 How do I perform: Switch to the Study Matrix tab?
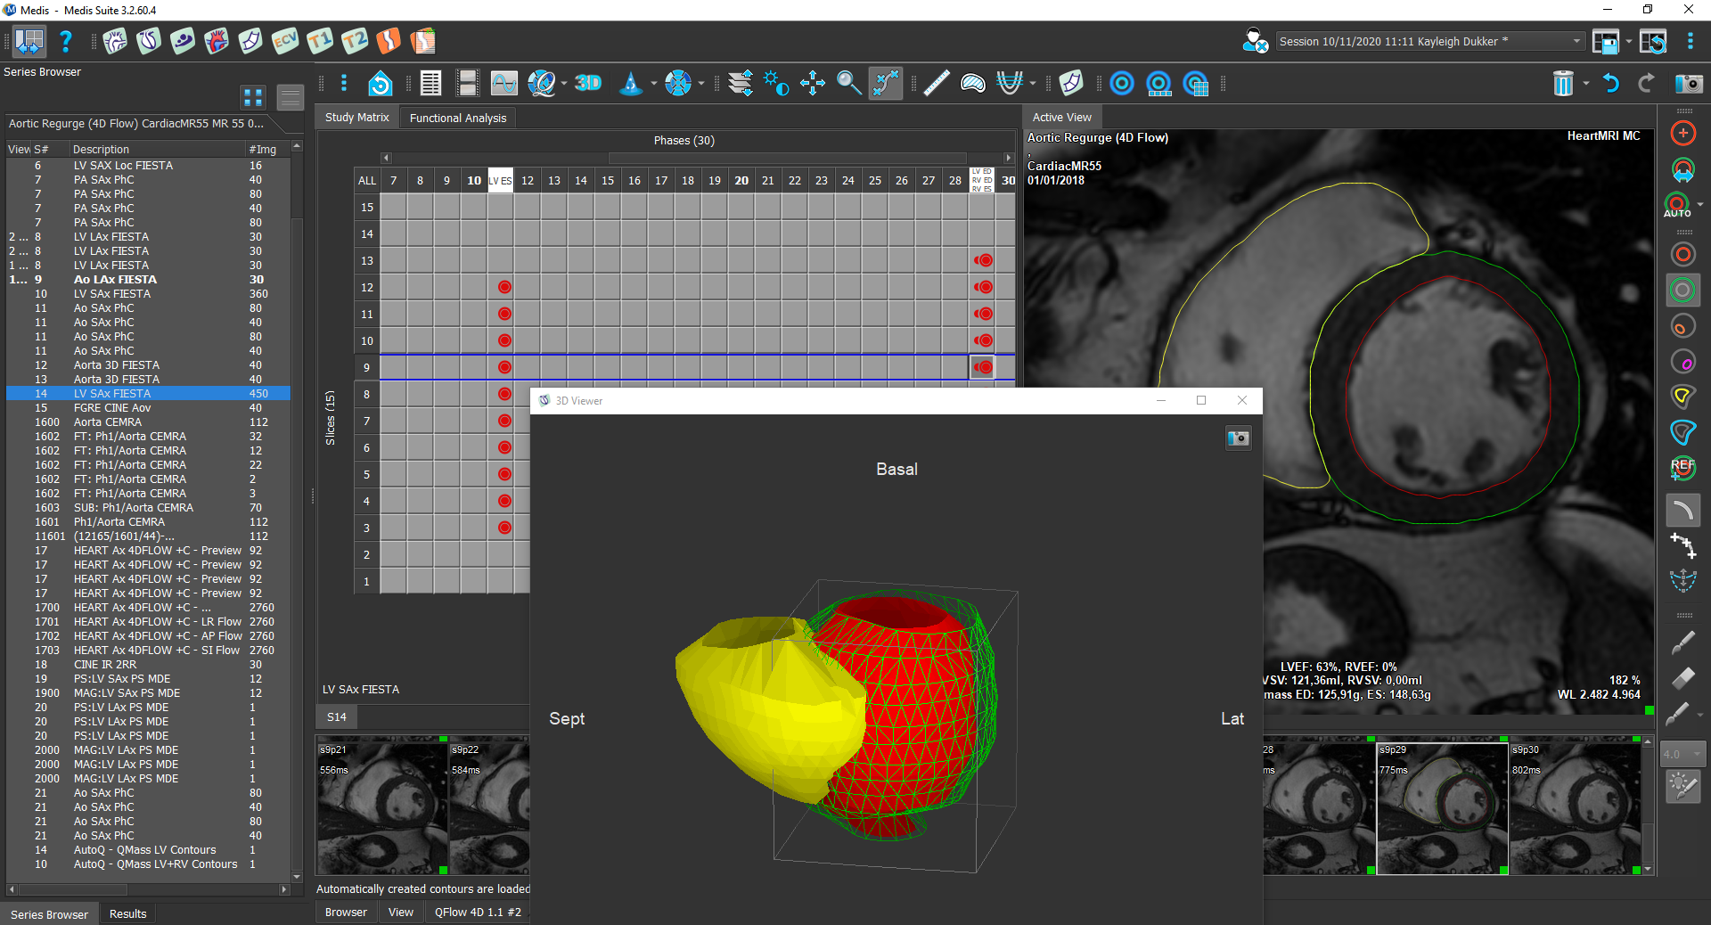tap(356, 117)
